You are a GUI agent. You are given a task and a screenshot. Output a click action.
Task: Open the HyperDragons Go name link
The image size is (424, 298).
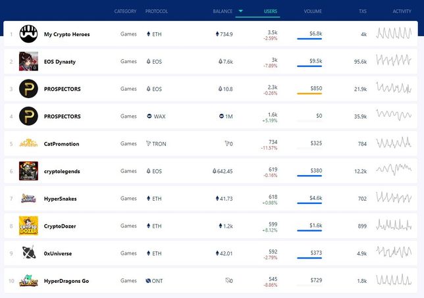click(x=66, y=281)
